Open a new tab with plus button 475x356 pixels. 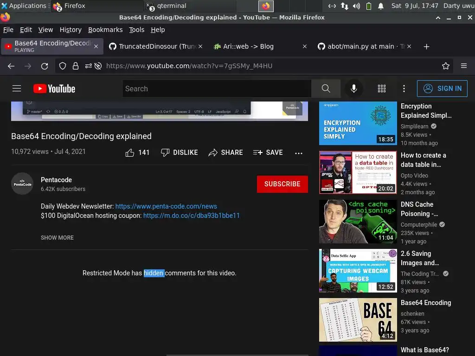pyautogui.click(x=427, y=47)
